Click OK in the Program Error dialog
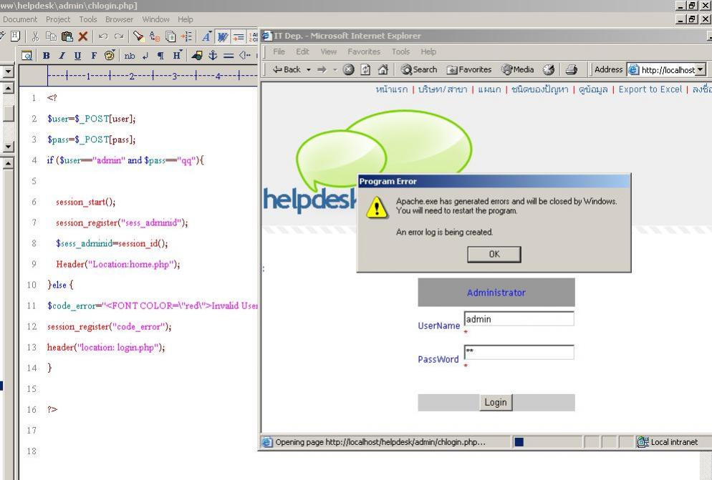712x480 pixels. point(494,254)
